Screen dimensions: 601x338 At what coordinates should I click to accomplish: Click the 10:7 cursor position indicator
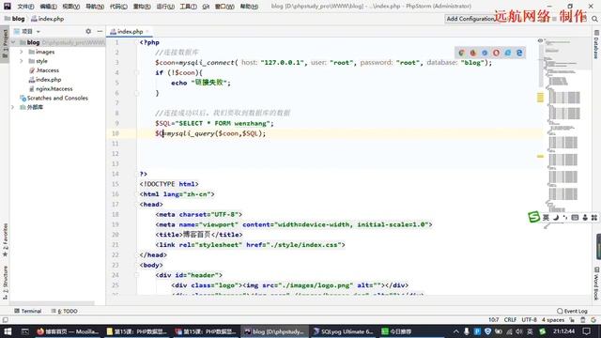(x=494, y=319)
